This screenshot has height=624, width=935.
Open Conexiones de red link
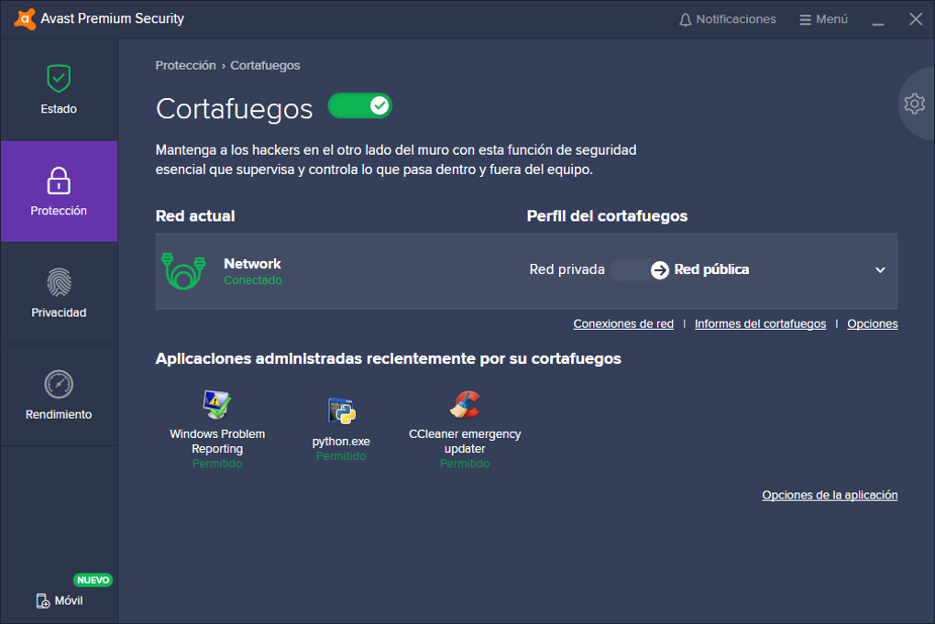click(623, 323)
